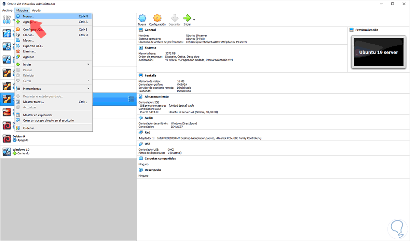Choose Agregar... from the Máquina menu

54,22
